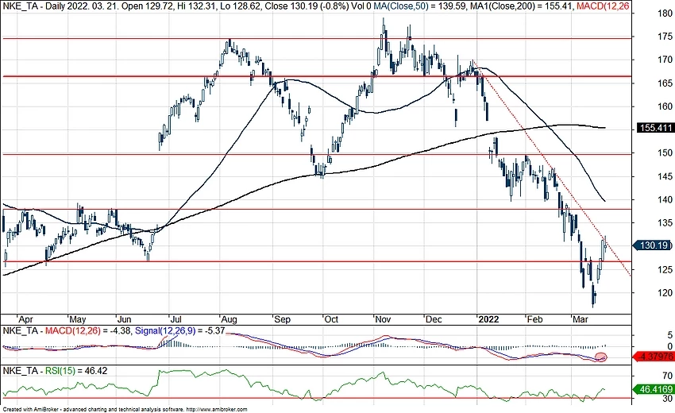Image resolution: width=675 pixels, height=413 pixels.
Task: Click the 30 level label on RSI axis
Action: pos(668,399)
